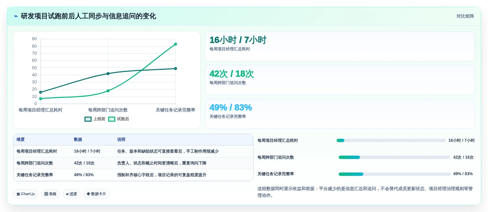The width and height of the screenshot is (488, 212).
Task: Click 上线前 data point at 每周项目经理汇总耗时
Action: pyautogui.click(x=41, y=92)
